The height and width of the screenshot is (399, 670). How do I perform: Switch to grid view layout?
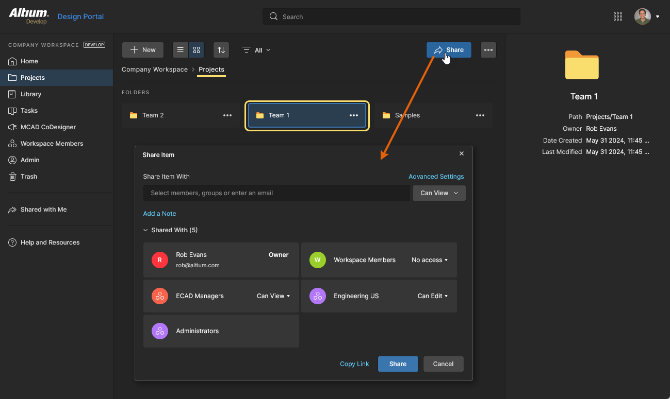pos(197,50)
